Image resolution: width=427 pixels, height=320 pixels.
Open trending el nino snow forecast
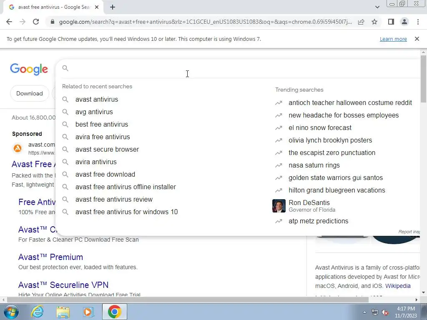click(320, 127)
